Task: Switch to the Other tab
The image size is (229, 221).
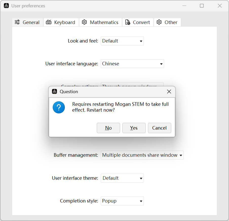Action: point(167,22)
